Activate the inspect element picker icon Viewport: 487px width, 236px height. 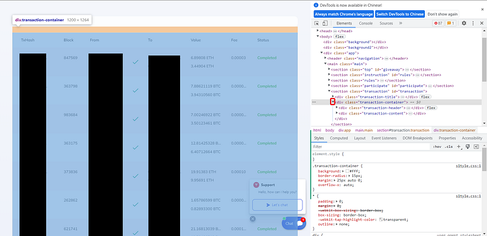pos(317,23)
